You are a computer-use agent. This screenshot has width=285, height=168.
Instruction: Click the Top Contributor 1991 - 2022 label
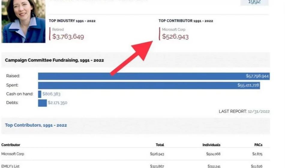click(186, 21)
